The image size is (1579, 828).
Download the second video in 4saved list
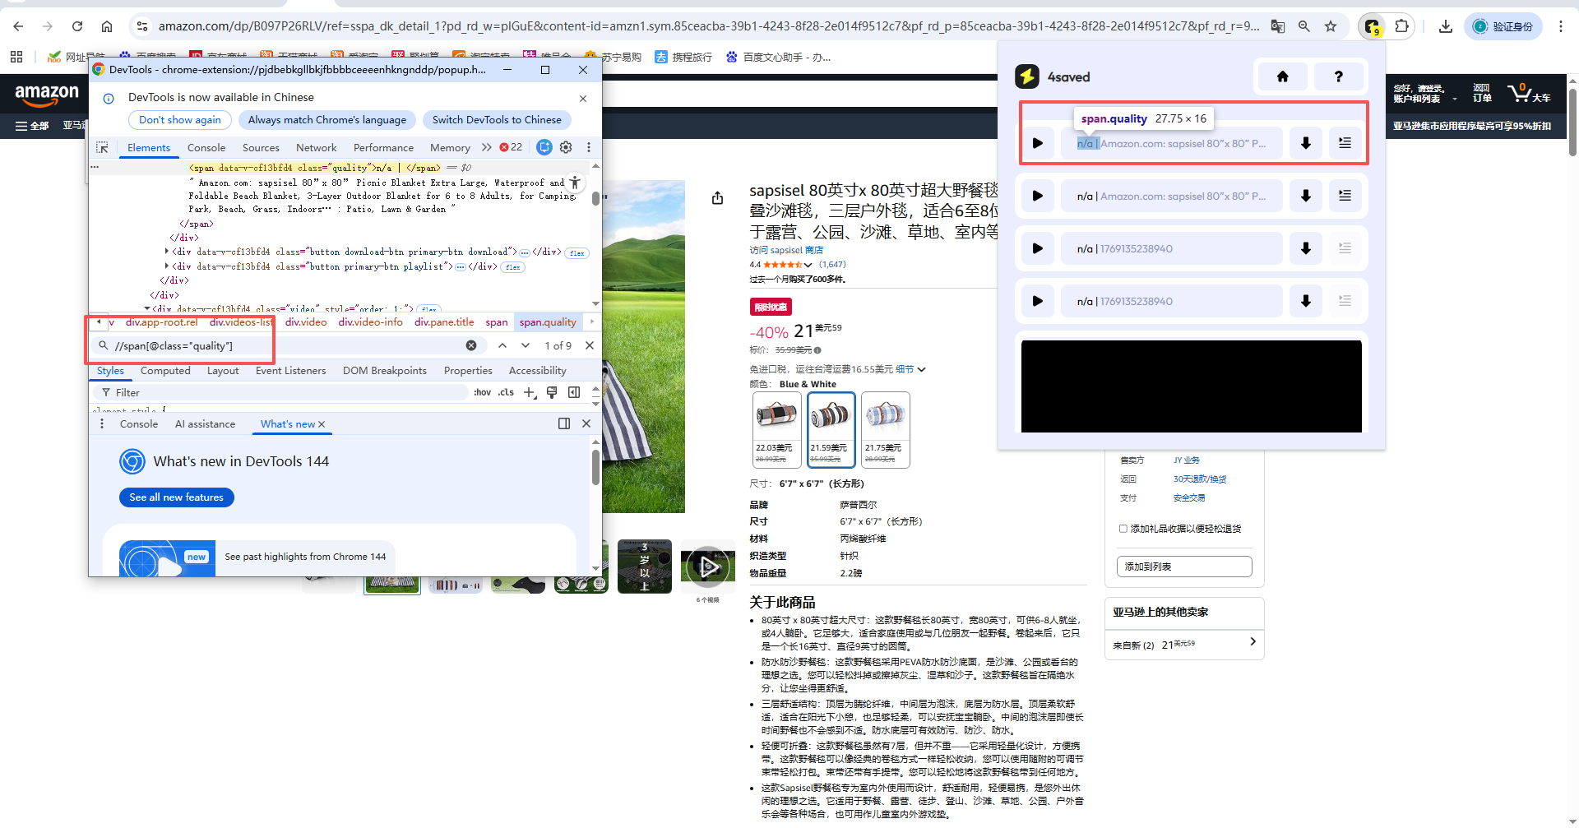click(x=1305, y=196)
